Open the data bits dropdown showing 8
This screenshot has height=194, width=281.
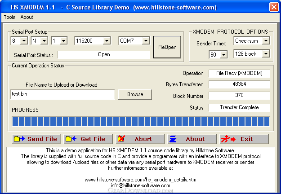[24, 41]
